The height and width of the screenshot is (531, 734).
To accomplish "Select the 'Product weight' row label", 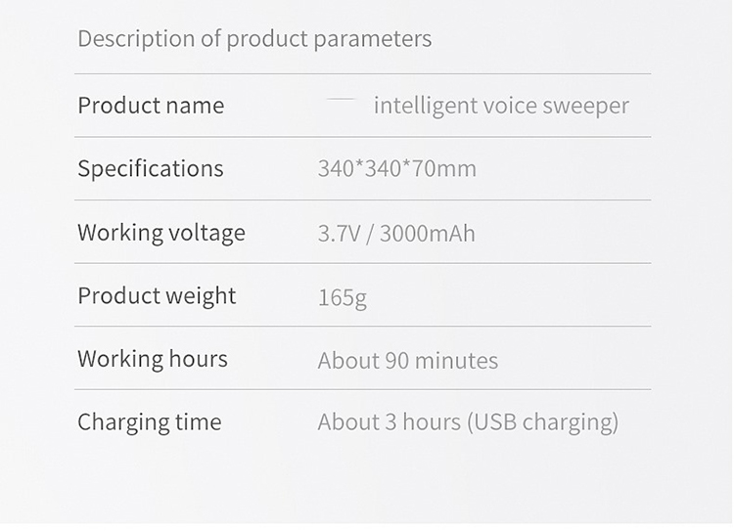I will pos(157,296).
